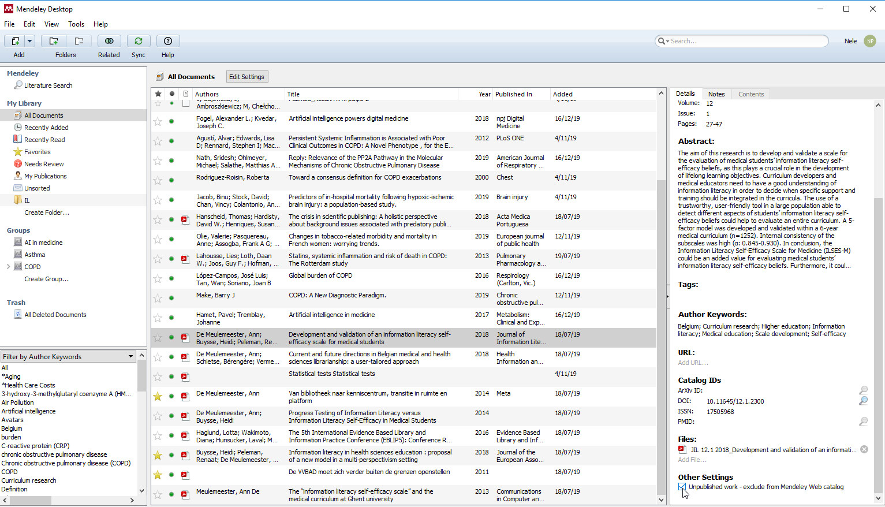The height and width of the screenshot is (507, 885).
Task: Remove the attached PDF file
Action: point(864,449)
